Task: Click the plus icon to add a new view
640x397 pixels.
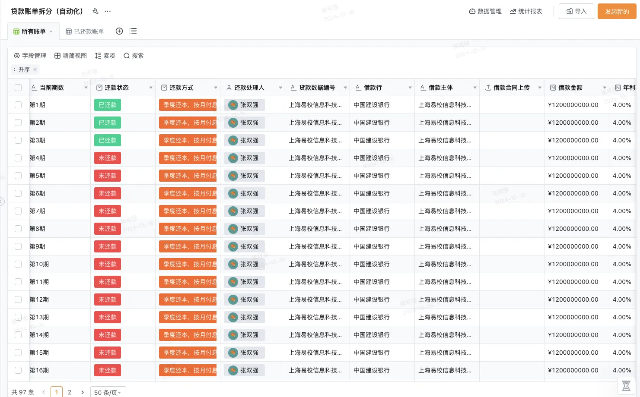Action: pos(119,31)
